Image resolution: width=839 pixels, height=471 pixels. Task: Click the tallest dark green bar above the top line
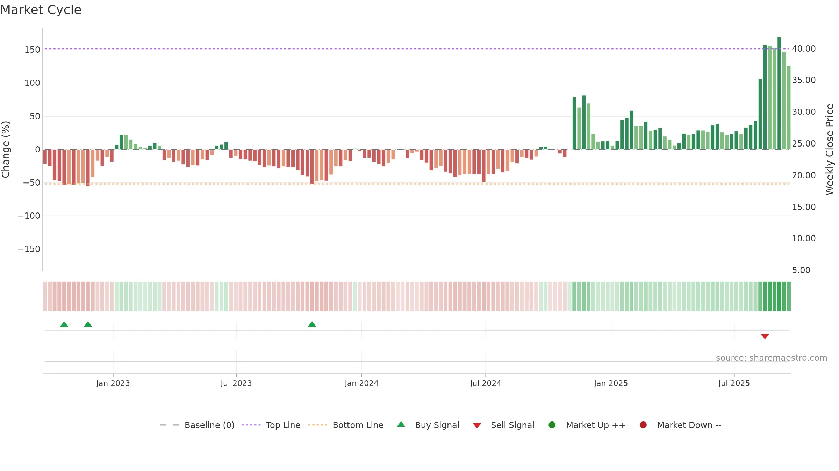(779, 93)
